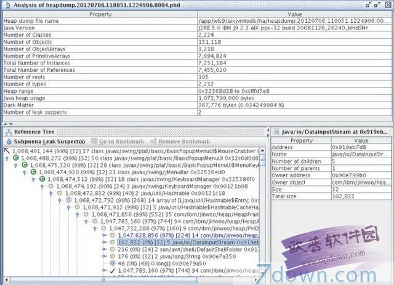
Task: Click the Value column header in top table
Action: [x=294, y=14]
